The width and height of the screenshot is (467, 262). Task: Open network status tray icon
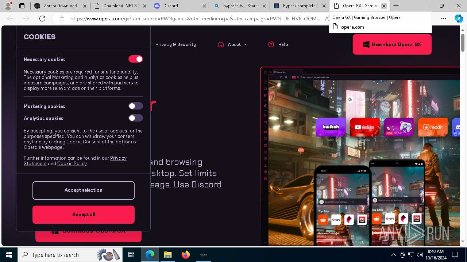coord(411,255)
